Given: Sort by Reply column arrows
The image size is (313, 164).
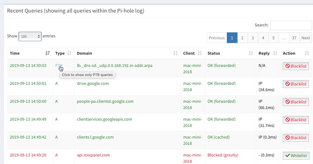Looking at the screenshot, I should (x=275, y=53).
